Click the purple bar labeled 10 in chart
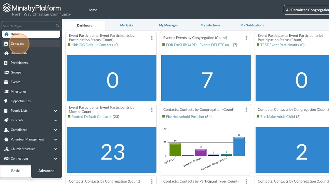329x184 pixels. click(201, 153)
